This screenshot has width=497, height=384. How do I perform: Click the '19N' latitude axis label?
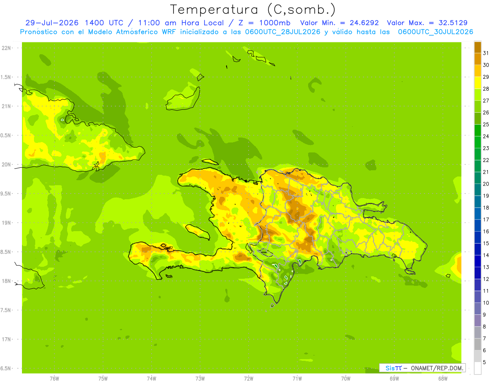[7, 223]
